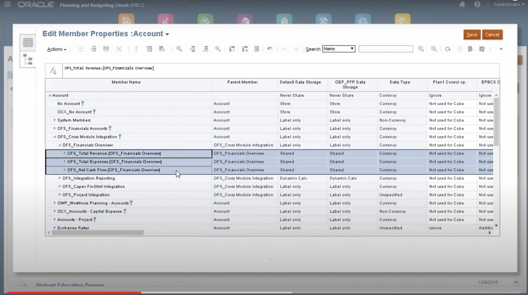Click the zoom out magnifier icon
The image size is (528, 295).
(x=218, y=49)
